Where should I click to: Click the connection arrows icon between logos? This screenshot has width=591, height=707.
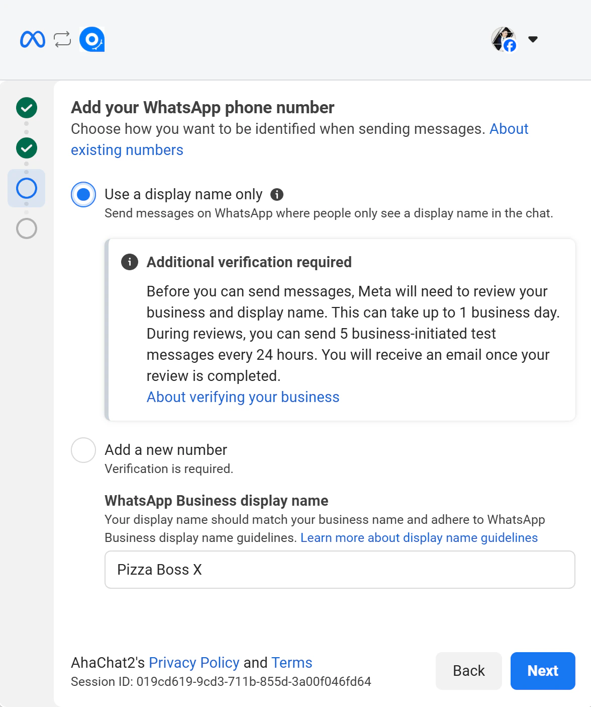(x=62, y=39)
